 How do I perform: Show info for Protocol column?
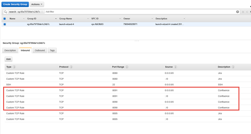point(71,67)
